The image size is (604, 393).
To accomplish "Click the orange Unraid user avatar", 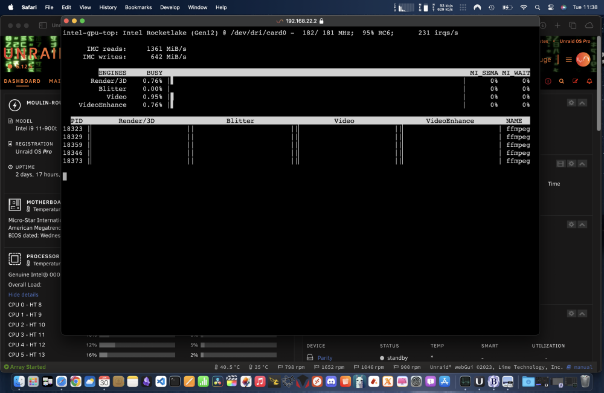I will tap(583, 60).
